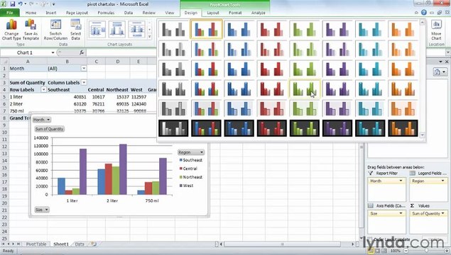This screenshot has width=451, height=255.
Task: Click the Undo icon in title bar
Action: click(x=20, y=4)
